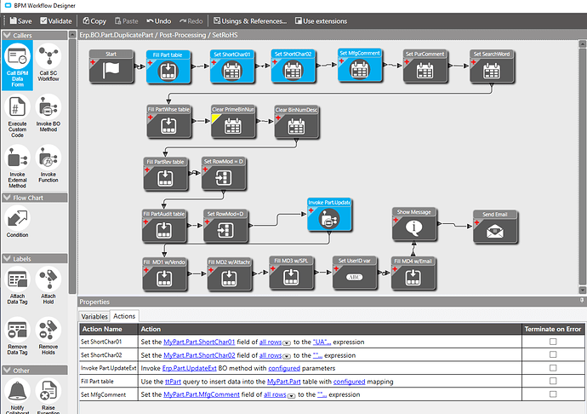The image size is (587, 414).
Task: Toggle Terminate on Error for Invoke Part.UpdateExt
Action: pos(553,368)
